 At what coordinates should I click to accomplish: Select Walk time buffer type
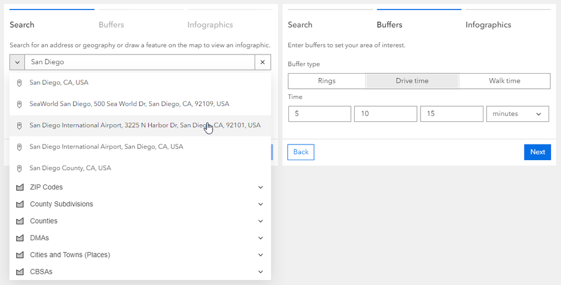[x=504, y=81]
